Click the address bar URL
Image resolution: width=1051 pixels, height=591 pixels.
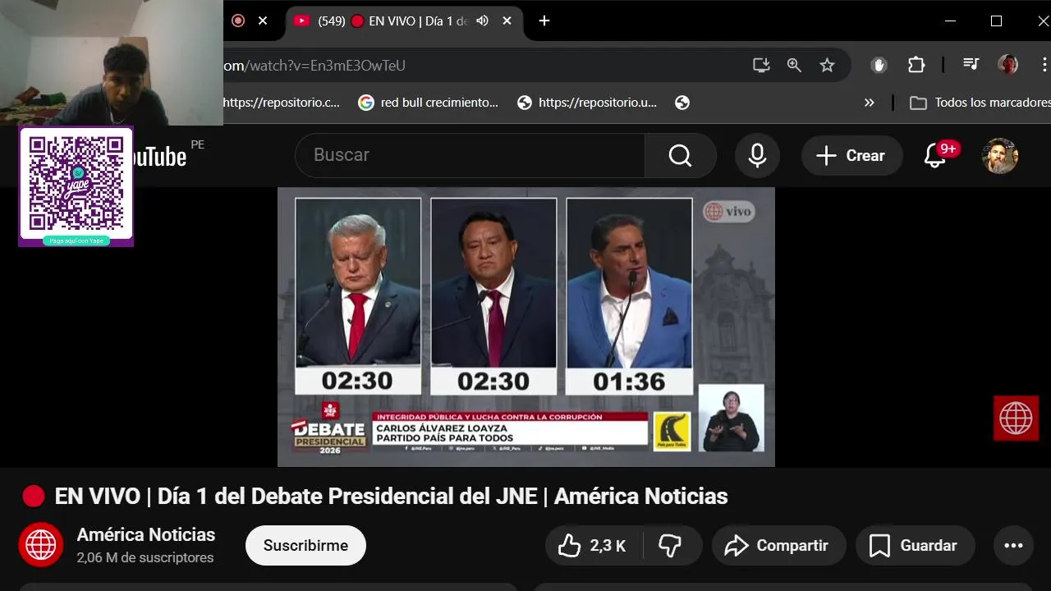[x=315, y=66]
